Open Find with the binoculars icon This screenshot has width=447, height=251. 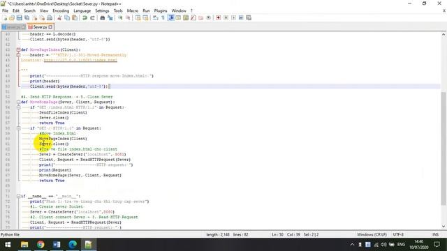coord(103,17)
